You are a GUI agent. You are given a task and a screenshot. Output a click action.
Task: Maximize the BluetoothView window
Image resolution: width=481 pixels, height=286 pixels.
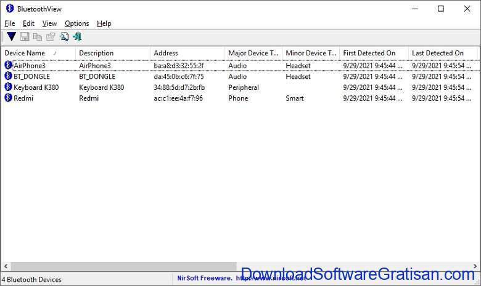[x=441, y=9]
